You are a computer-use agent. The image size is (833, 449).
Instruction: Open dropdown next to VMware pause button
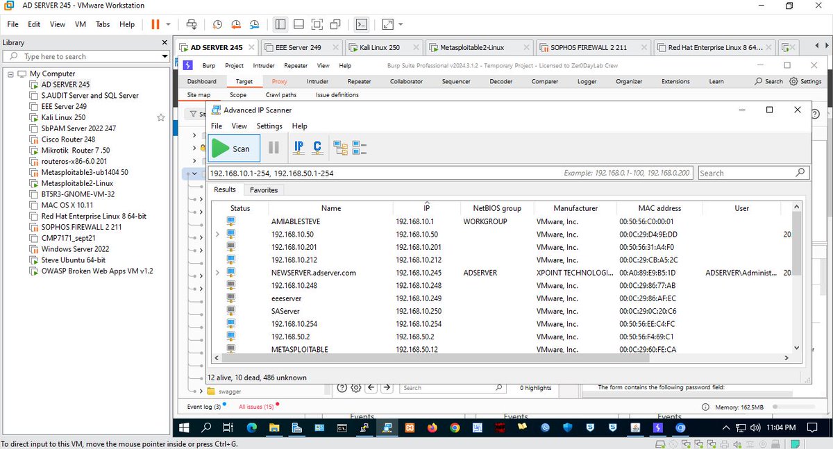(169, 24)
